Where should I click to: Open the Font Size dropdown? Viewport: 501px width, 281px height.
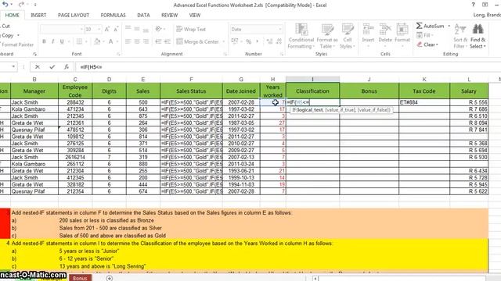tap(99, 30)
